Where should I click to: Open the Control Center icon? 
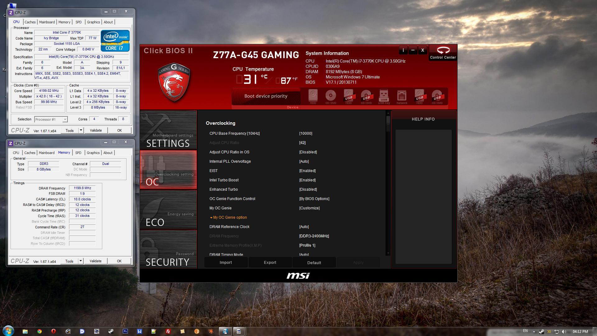click(x=443, y=52)
